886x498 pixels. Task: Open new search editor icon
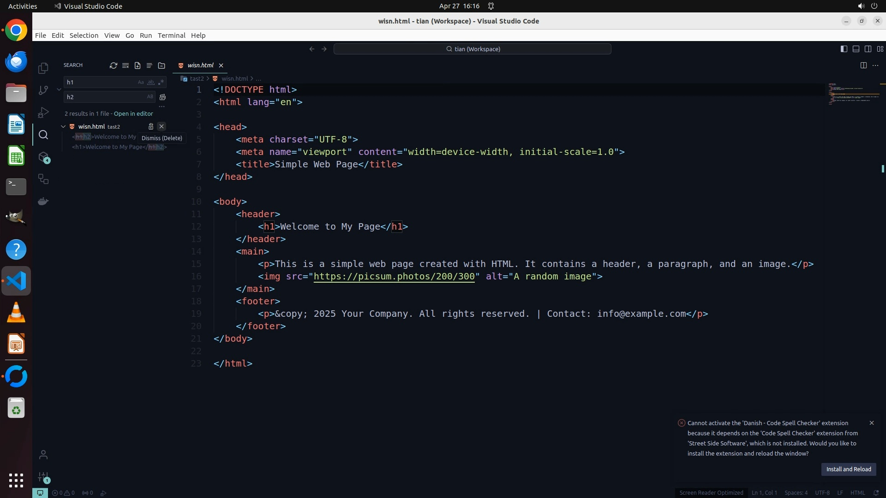tap(138, 65)
